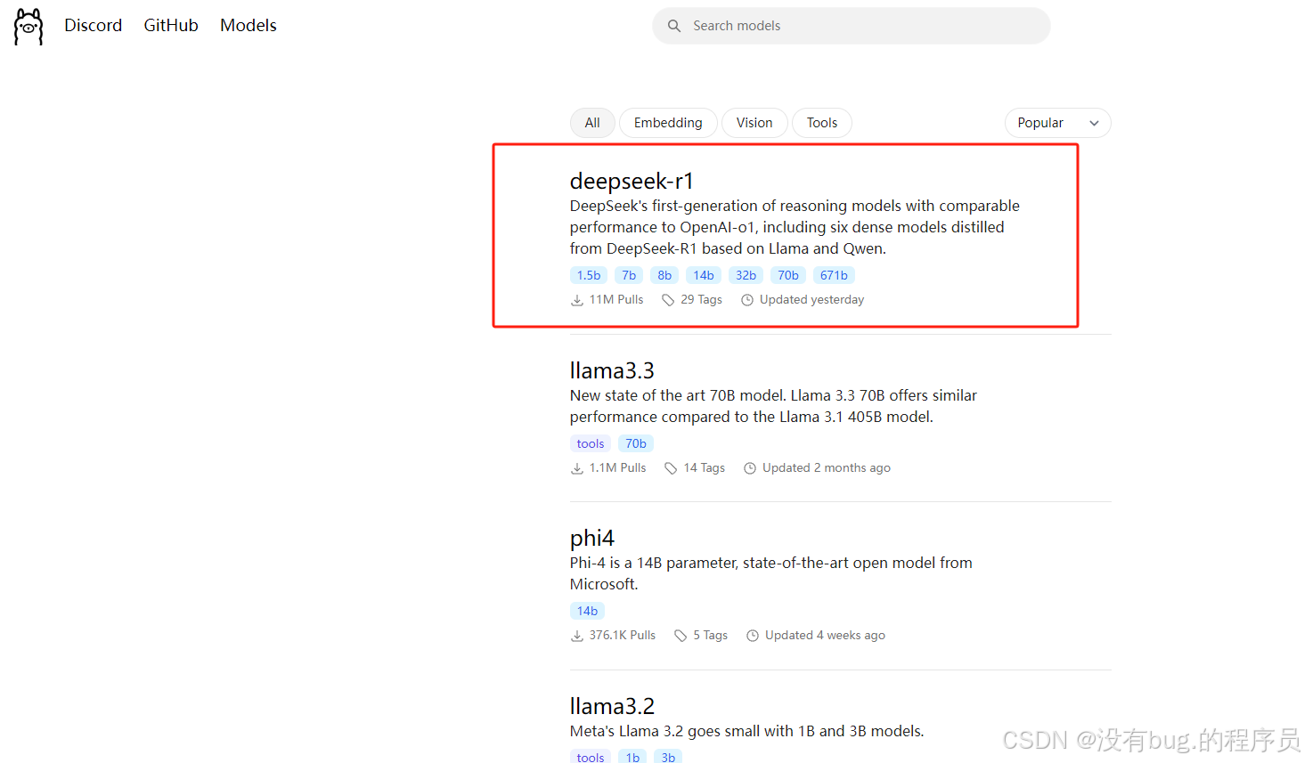Click the search magnifier icon
This screenshot has height=763, width=1304.
tap(674, 26)
